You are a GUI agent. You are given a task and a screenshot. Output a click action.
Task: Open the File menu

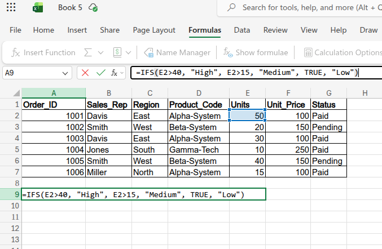[x=15, y=30]
